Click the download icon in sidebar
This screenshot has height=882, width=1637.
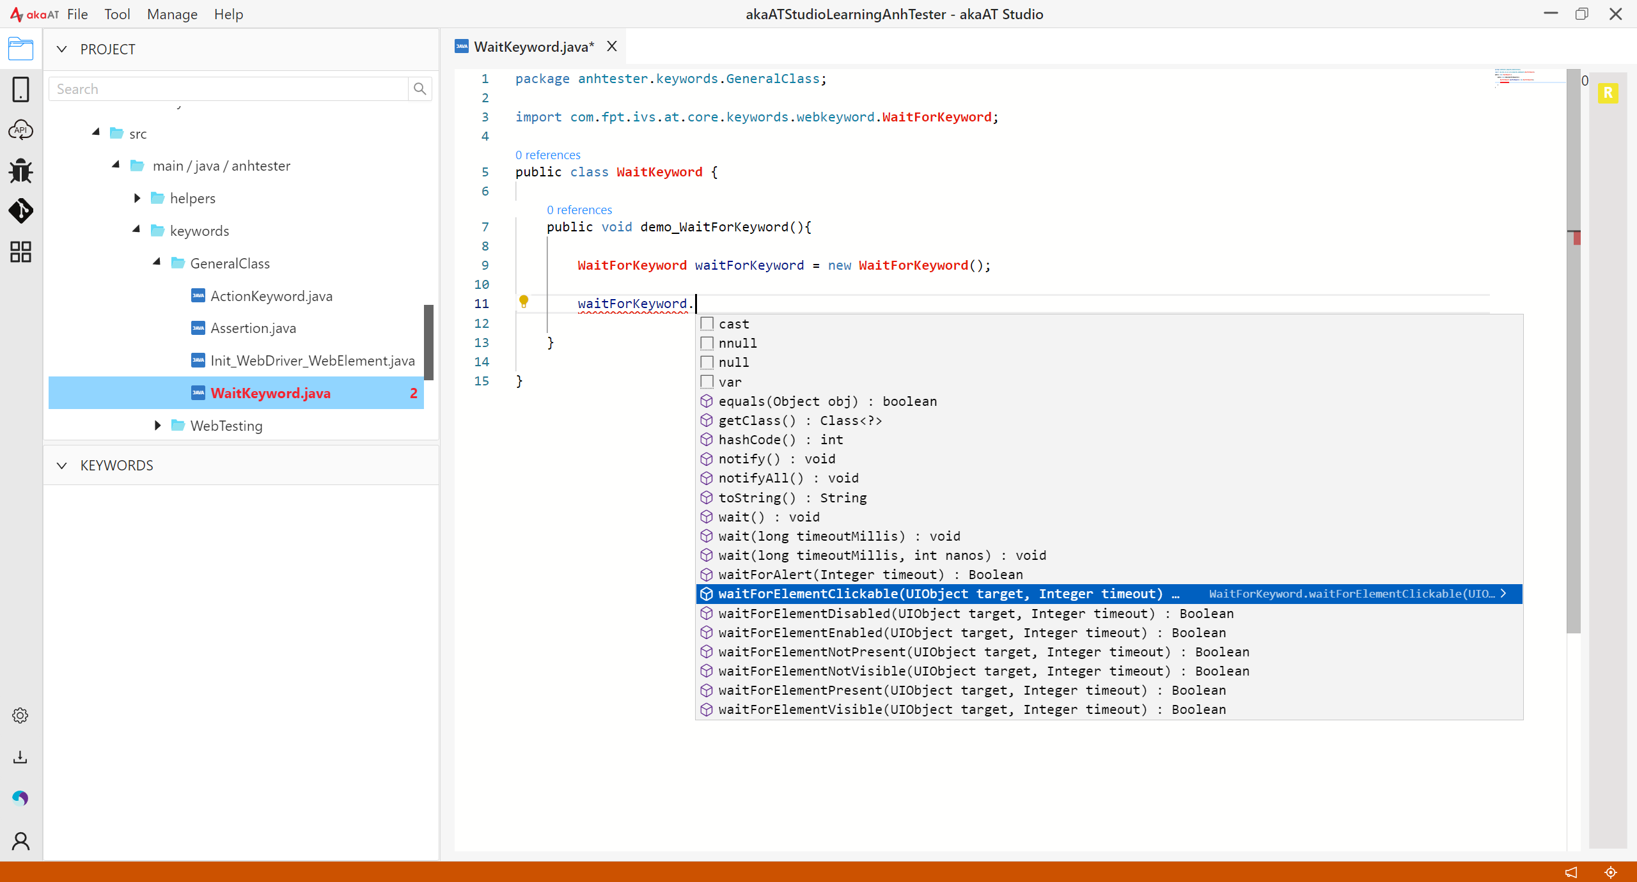click(20, 757)
